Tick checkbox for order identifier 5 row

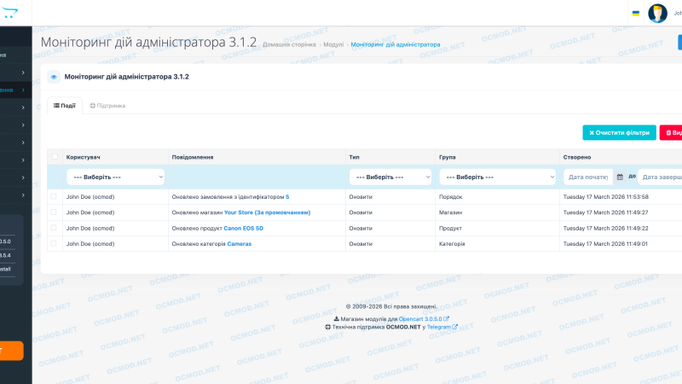tap(54, 197)
